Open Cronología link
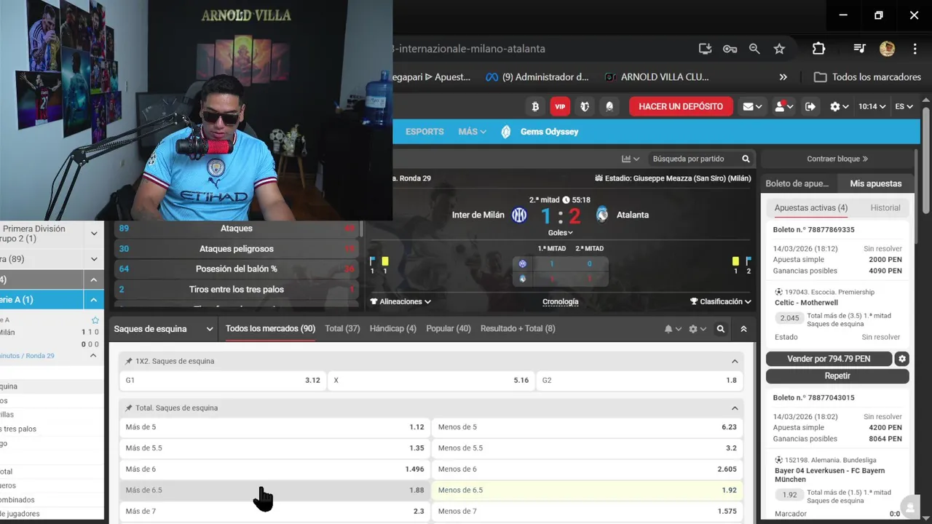This screenshot has width=932, height=524. pos(561,301)
